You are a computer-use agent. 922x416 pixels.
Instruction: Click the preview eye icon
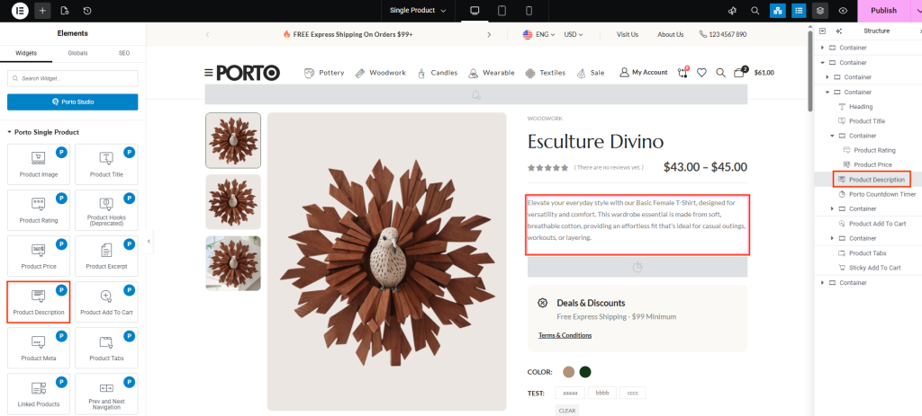click(843, 11)
